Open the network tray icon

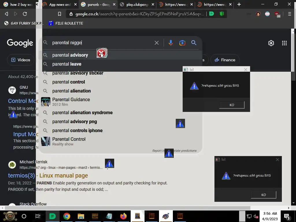[x=249, y=216]
